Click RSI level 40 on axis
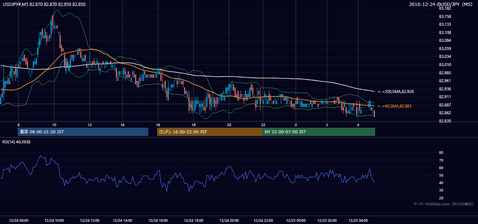The height and width of the screenshot is (224, 478). [x=441, y=183]
